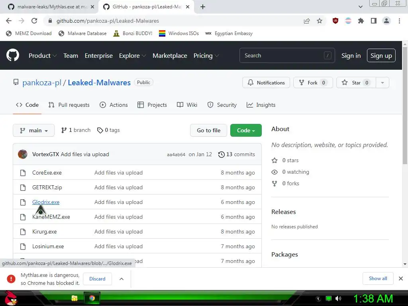
Task: Open the Wiki tab
Action: coord(187,105)
